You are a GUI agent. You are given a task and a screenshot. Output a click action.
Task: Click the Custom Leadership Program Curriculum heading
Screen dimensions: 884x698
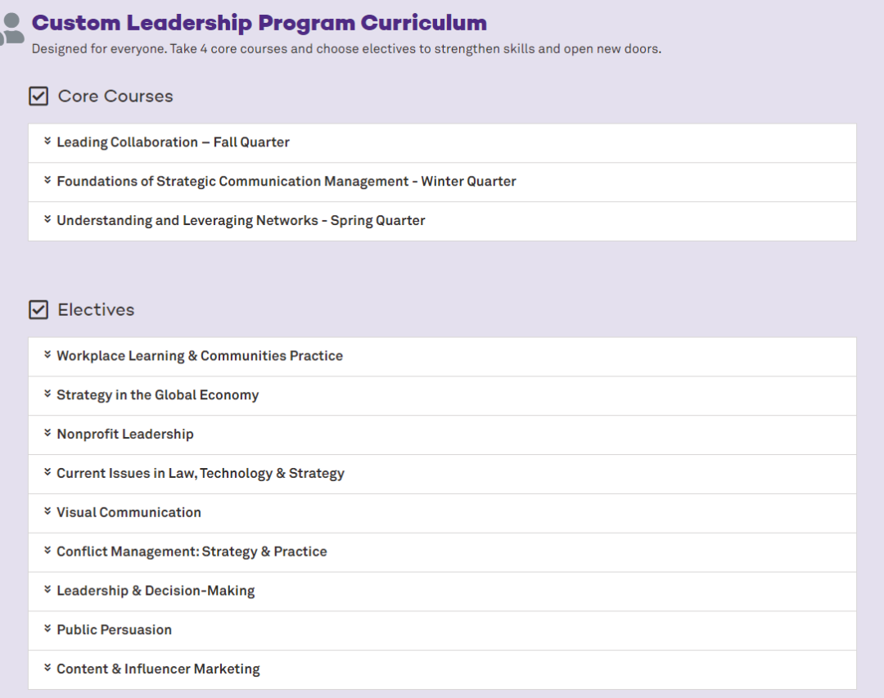point(259,23)
